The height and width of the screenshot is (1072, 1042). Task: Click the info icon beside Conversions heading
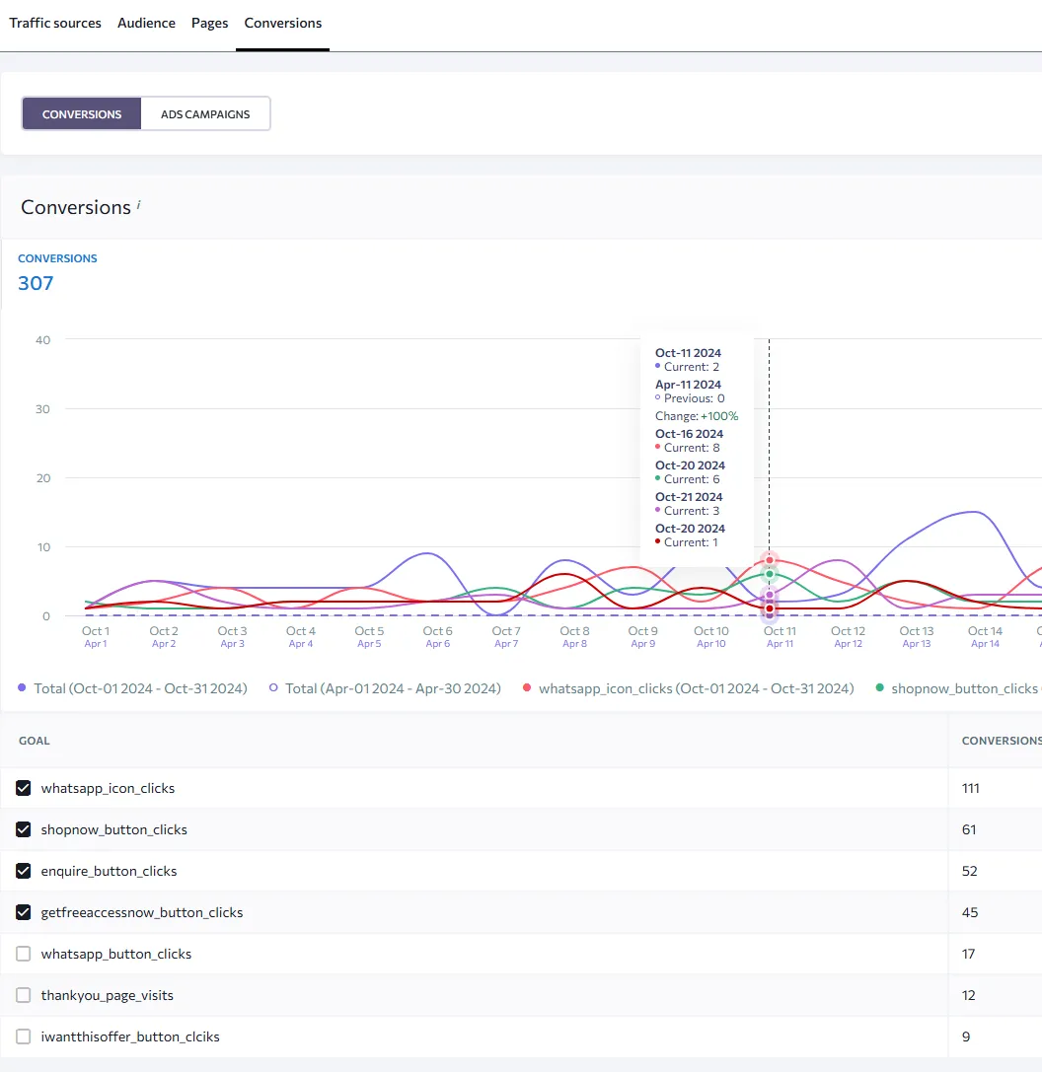(x=138, y=204)
